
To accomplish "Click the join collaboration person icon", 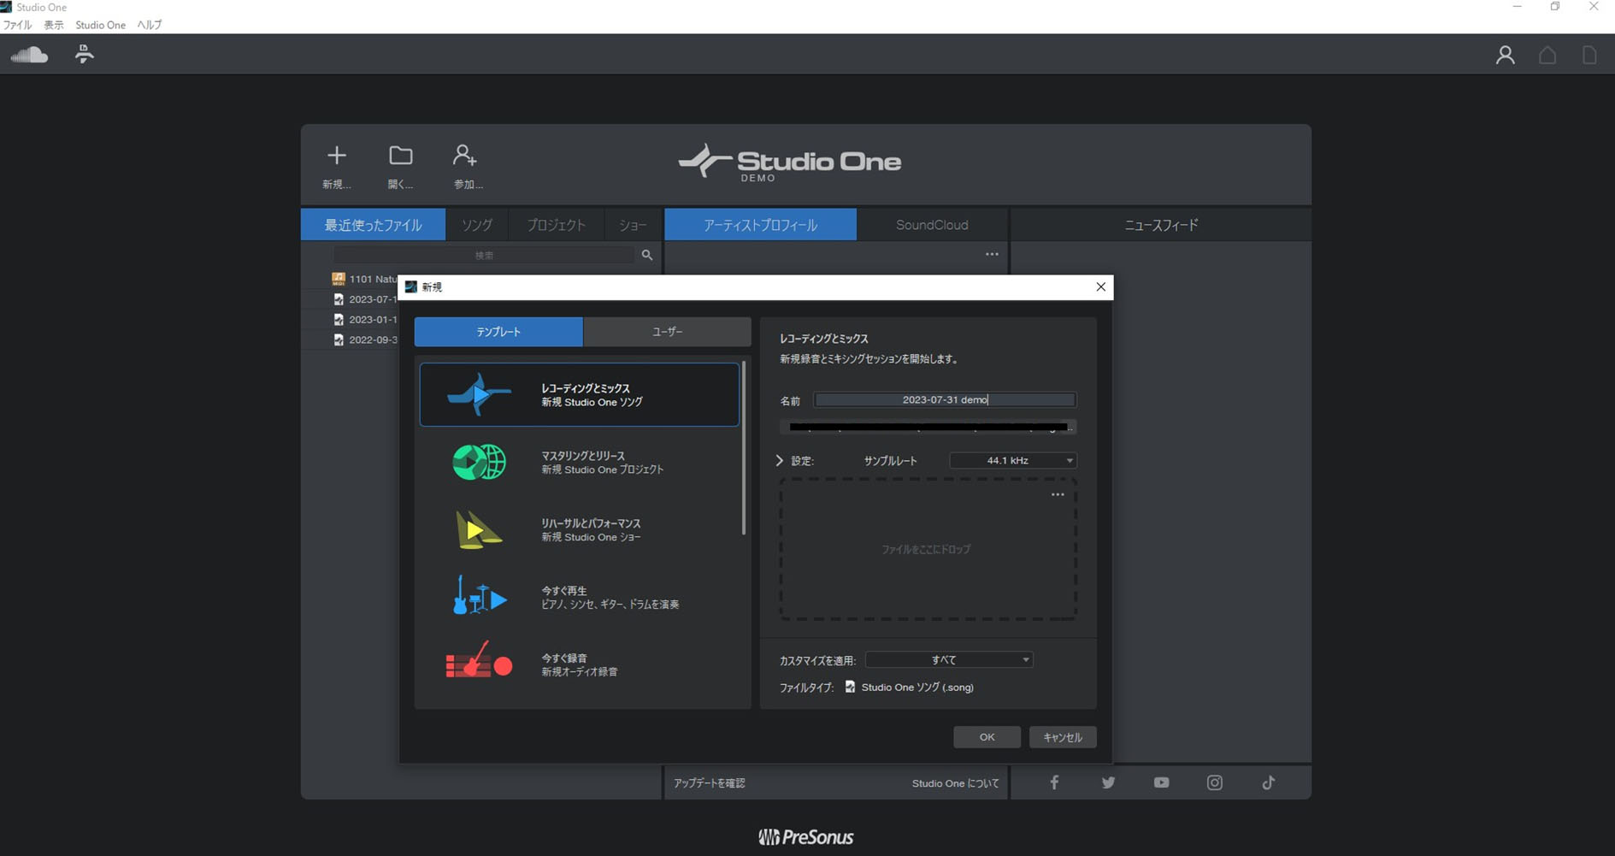I will pyautogui.click(x=464, y=156).
